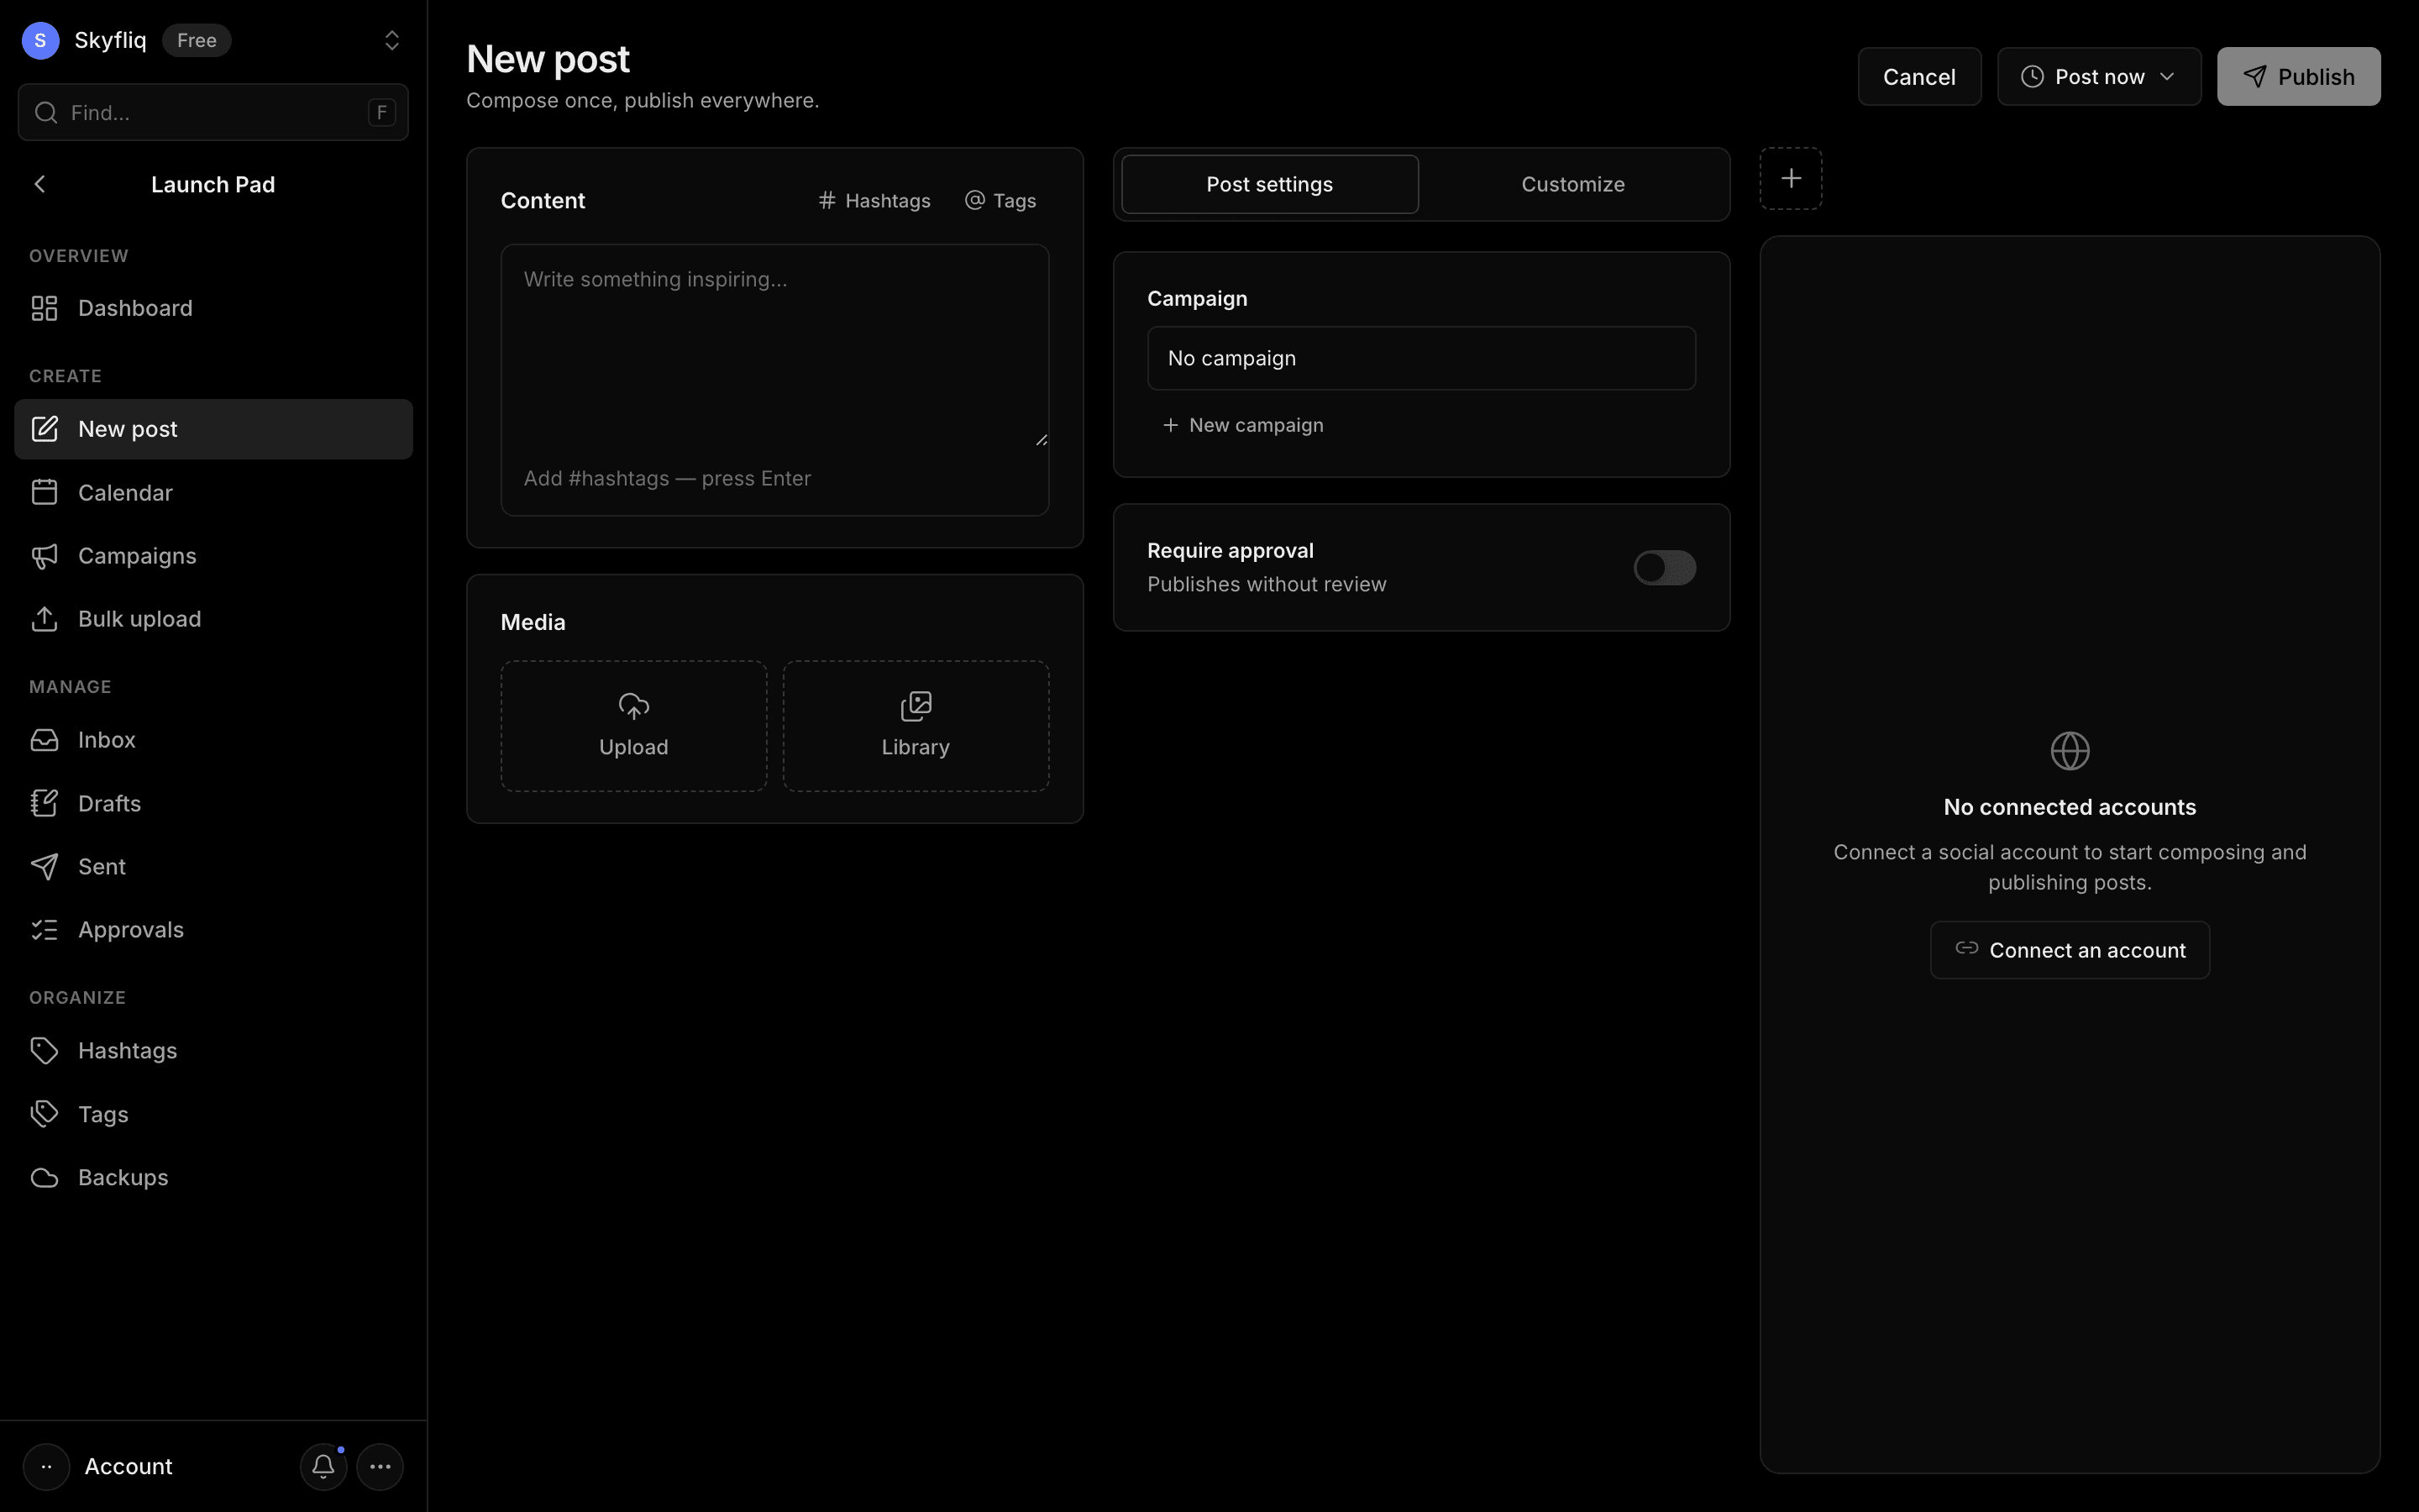Click Connect an account
Viewport: 2419px width, 1512px height.
2069,950
